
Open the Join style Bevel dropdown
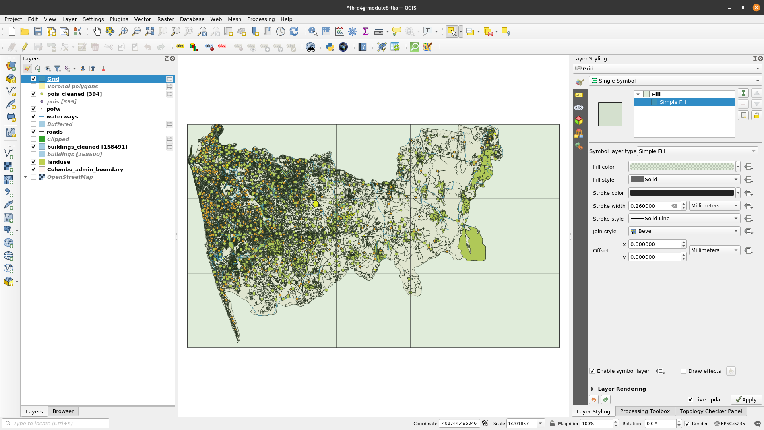click(684, 231)
